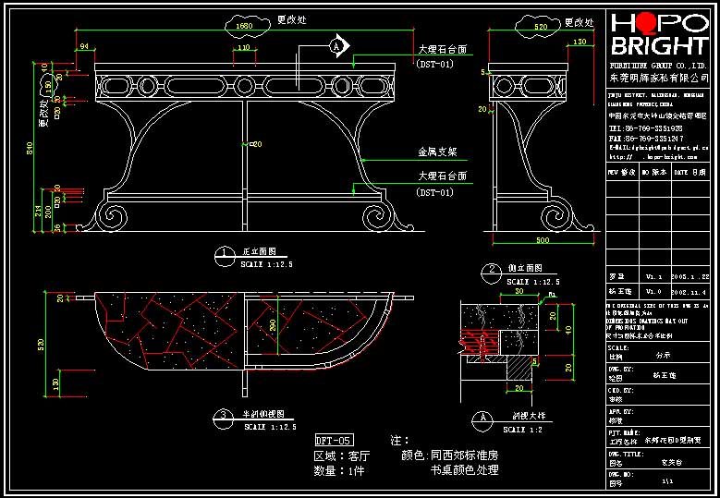Click the HOPO BRIGHT company logo
720x498 pixels.
click(x=660, y=35)
